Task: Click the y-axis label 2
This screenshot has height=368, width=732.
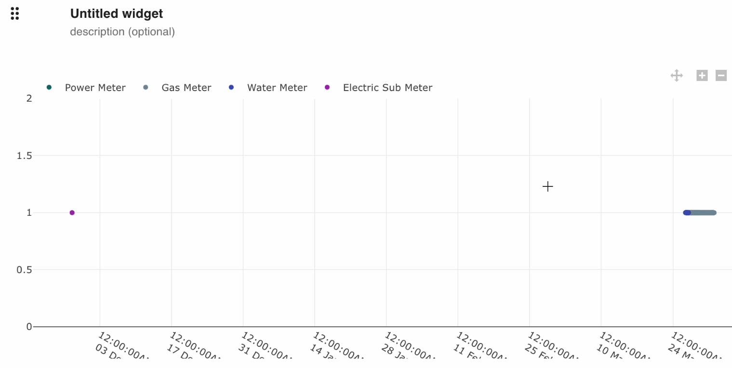Action: tap(29, 98)
